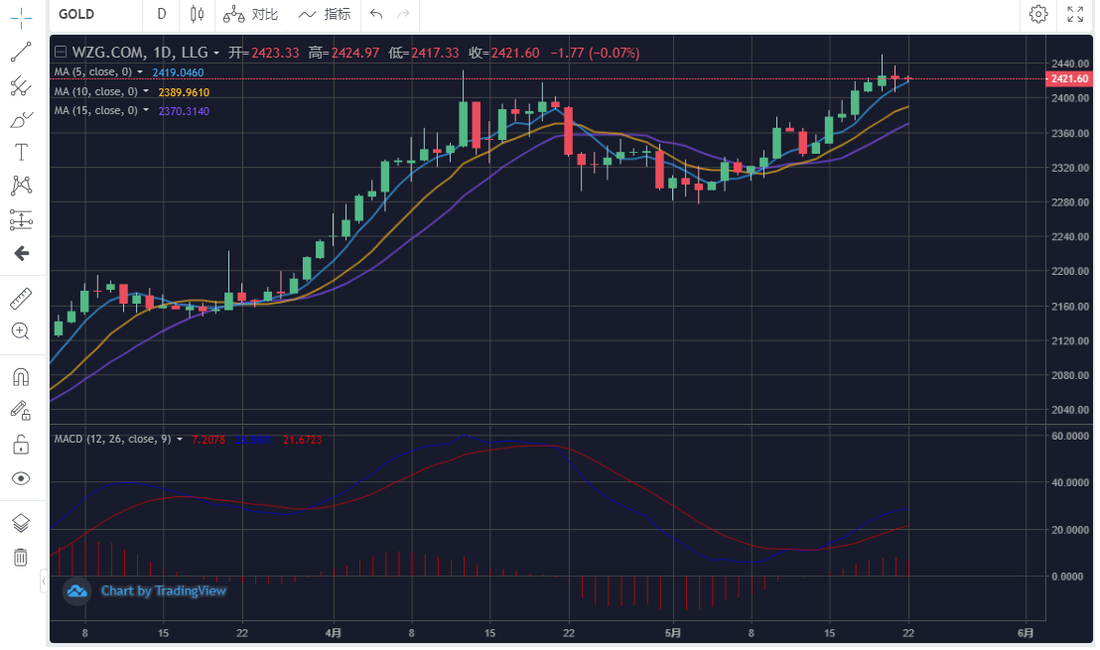The image size is (1100, 650).
Task: Open the 指标 indicators menu
Action: click(325, 14)
